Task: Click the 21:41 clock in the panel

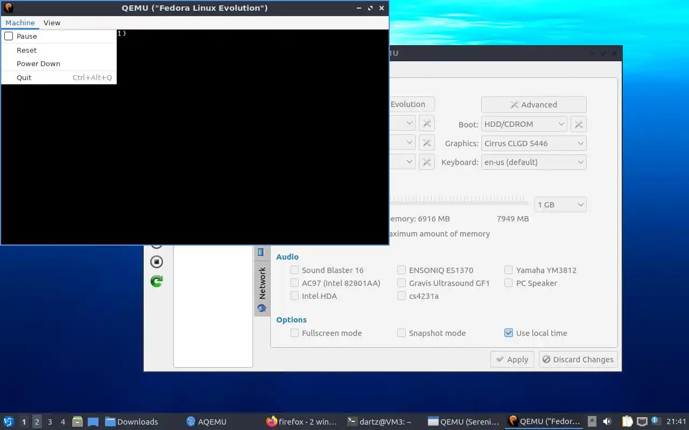Action: (676, 422)
